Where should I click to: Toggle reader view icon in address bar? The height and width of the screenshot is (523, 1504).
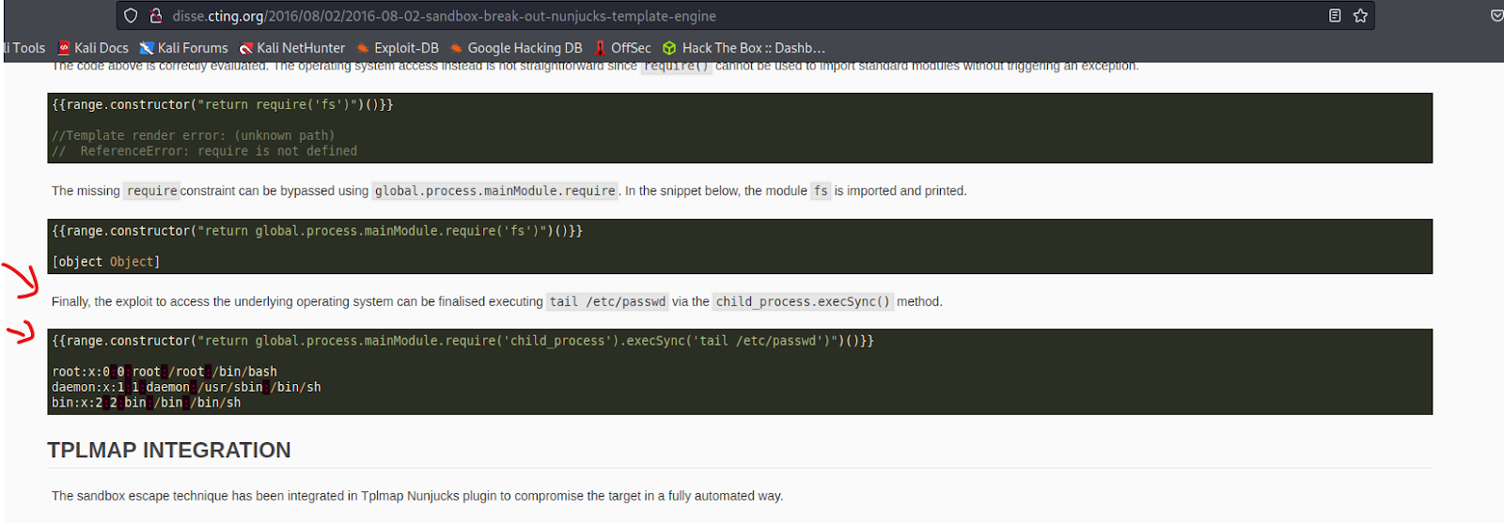1335,16
